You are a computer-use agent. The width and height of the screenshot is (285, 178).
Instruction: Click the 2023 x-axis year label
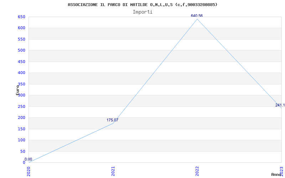tap(281, 171)
